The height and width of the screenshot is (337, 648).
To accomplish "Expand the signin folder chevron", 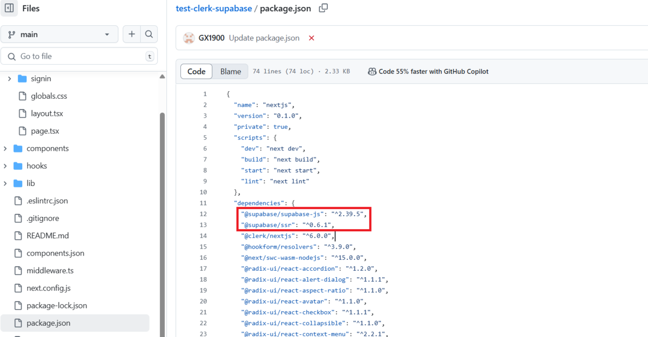I will coord(9,79).
